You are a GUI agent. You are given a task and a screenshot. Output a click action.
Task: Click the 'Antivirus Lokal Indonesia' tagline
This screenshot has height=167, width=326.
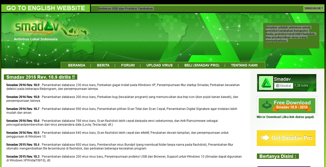[x=36, y=39]
